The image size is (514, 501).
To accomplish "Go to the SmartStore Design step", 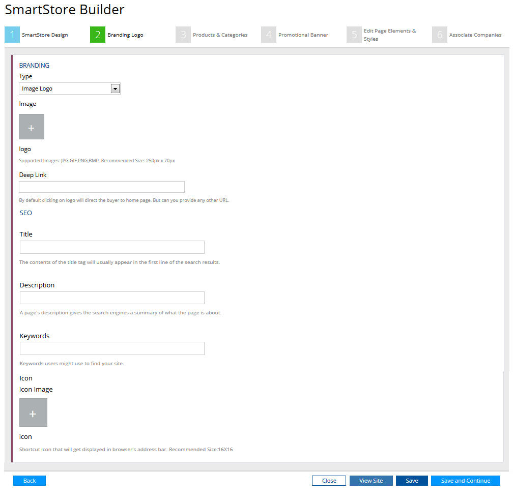I will [x=45, y=35].
